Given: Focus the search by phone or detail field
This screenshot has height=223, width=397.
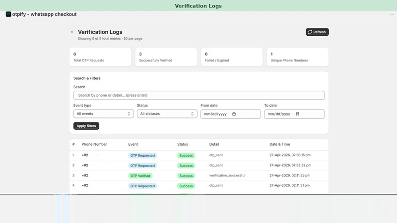Looking at the screenshot, I should tap(199, 95).
